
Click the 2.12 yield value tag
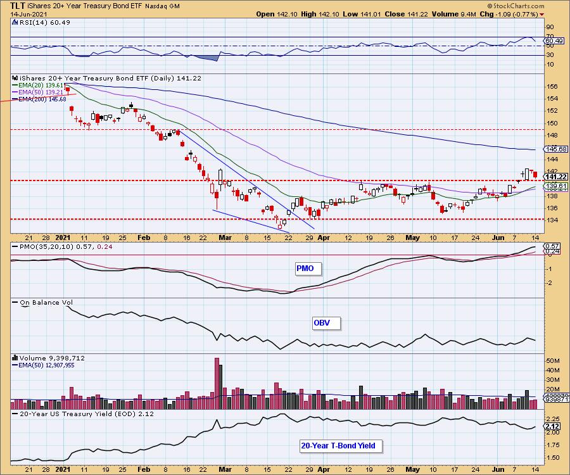(x=552, y=426)
